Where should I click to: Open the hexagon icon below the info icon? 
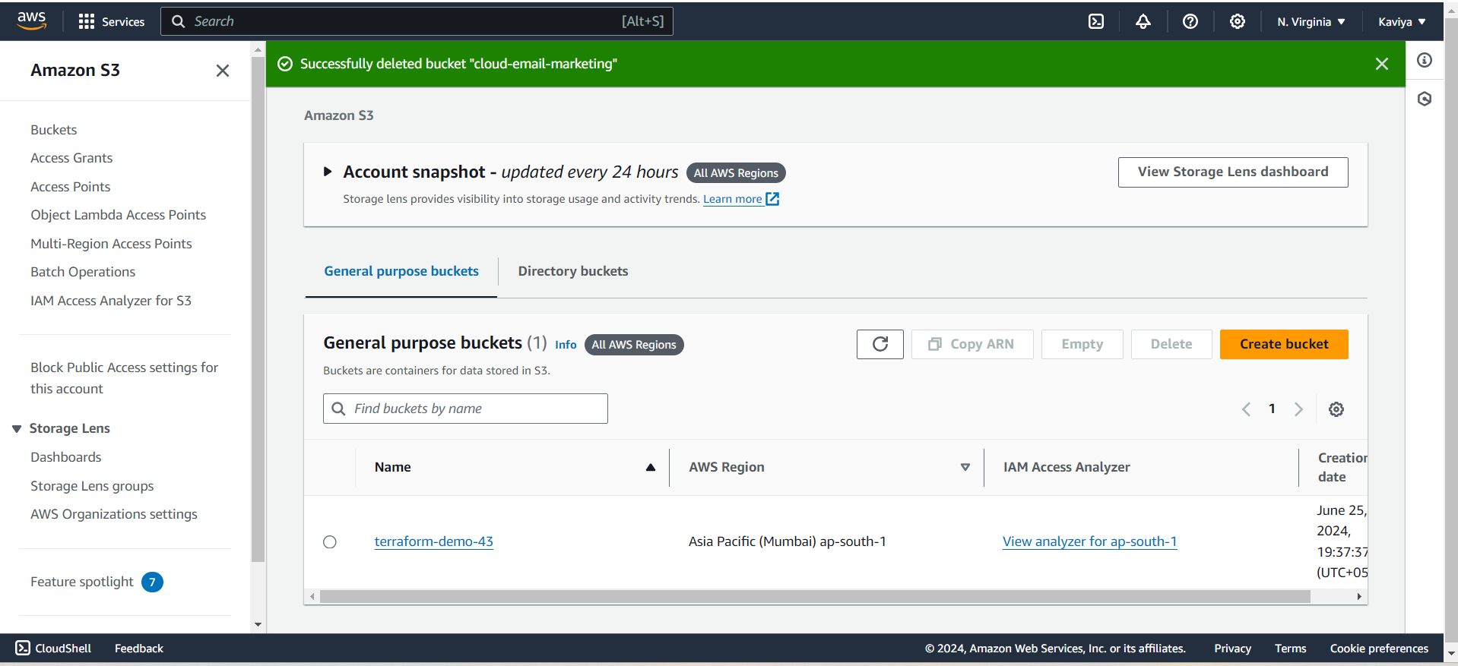(x=1425, y=99)
